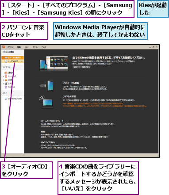Open Samsung Apps in the store section
Screen dimensions: 169x195
(15, 99)
